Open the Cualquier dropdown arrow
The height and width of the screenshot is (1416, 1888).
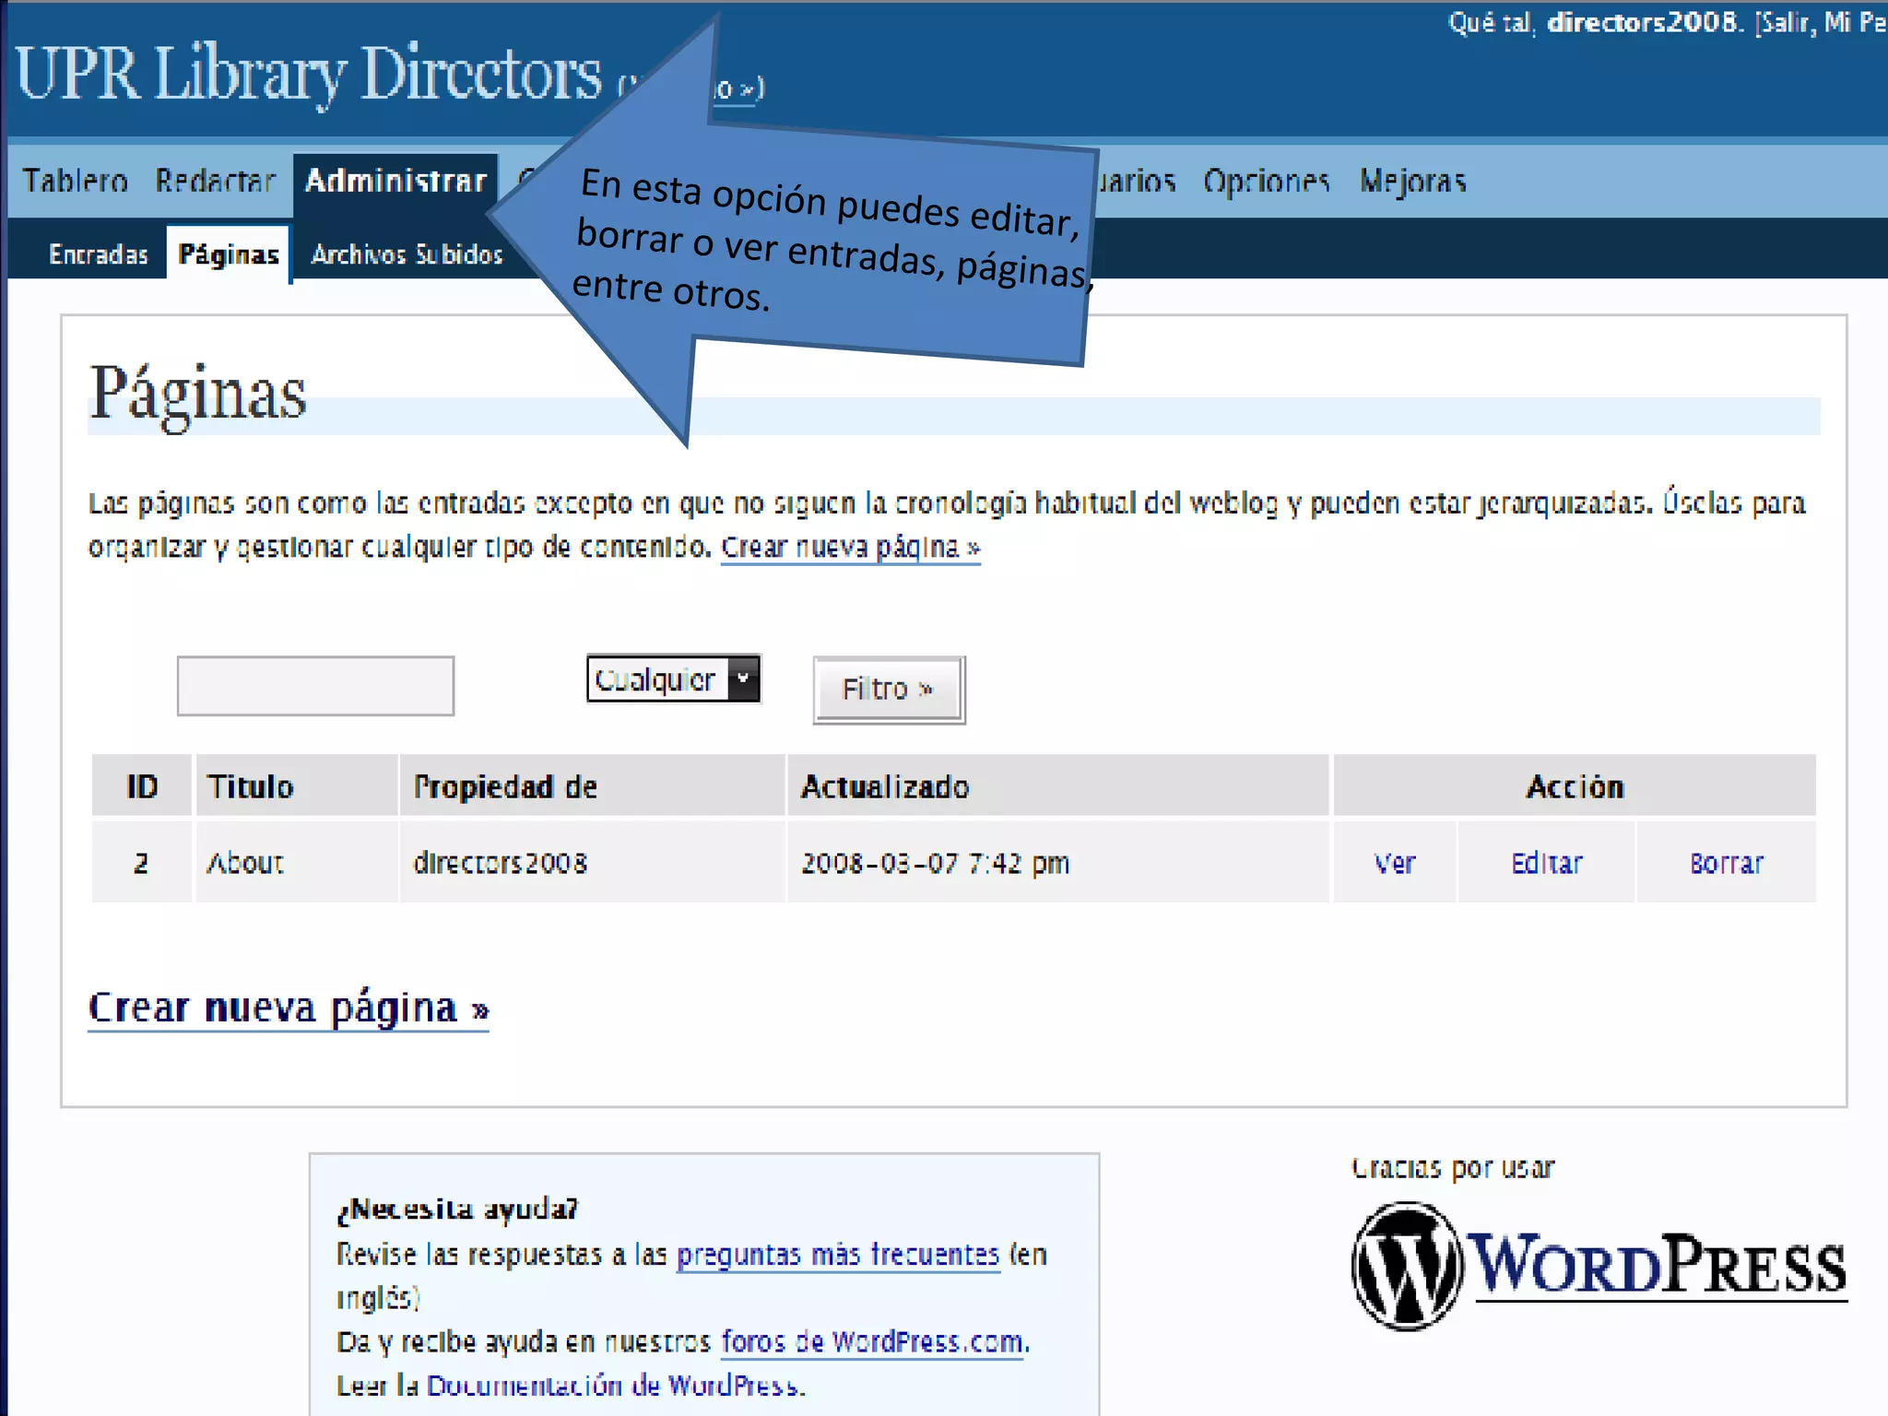pyautogui.click(x=743, y=679)
